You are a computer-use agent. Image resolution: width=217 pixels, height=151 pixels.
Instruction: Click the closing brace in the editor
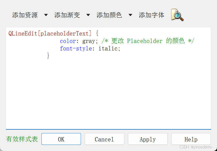point(48,56)
